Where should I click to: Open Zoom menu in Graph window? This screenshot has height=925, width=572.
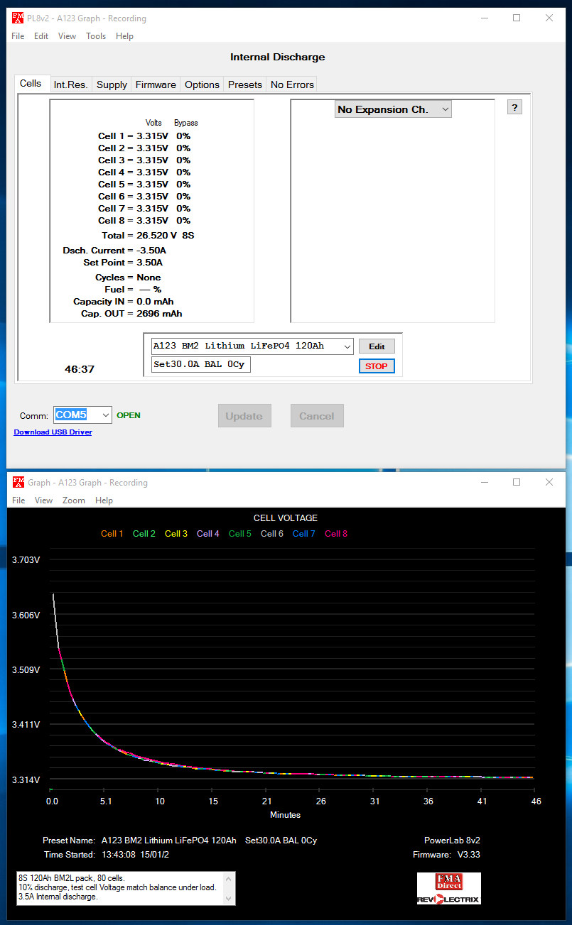coord(73,500)
